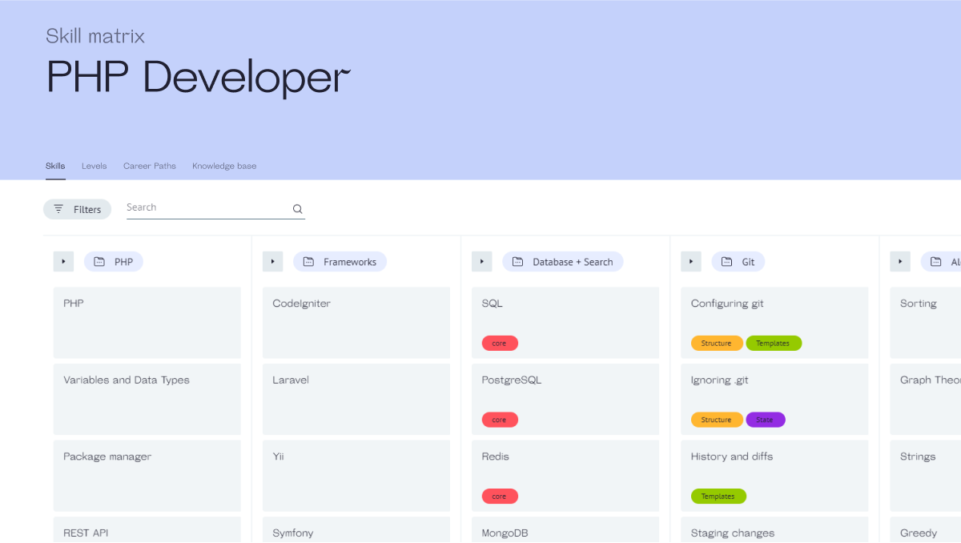Click the core tag on PostgreSQL

(500, 420)
